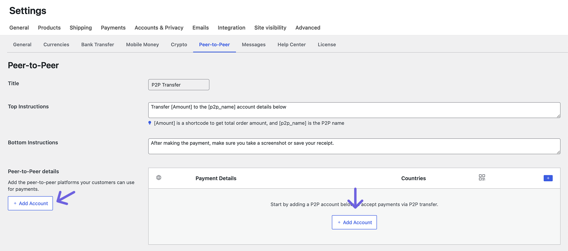Open the Bank Transfer sub-tab
Screen dimensions: 568x251
(x=98, y=44)
